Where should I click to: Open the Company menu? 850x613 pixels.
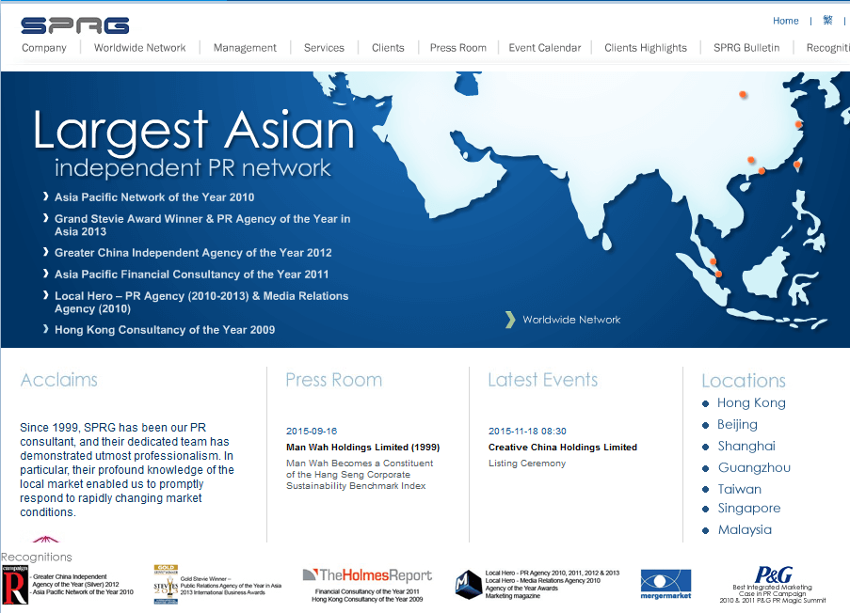[x=44, y=48]
